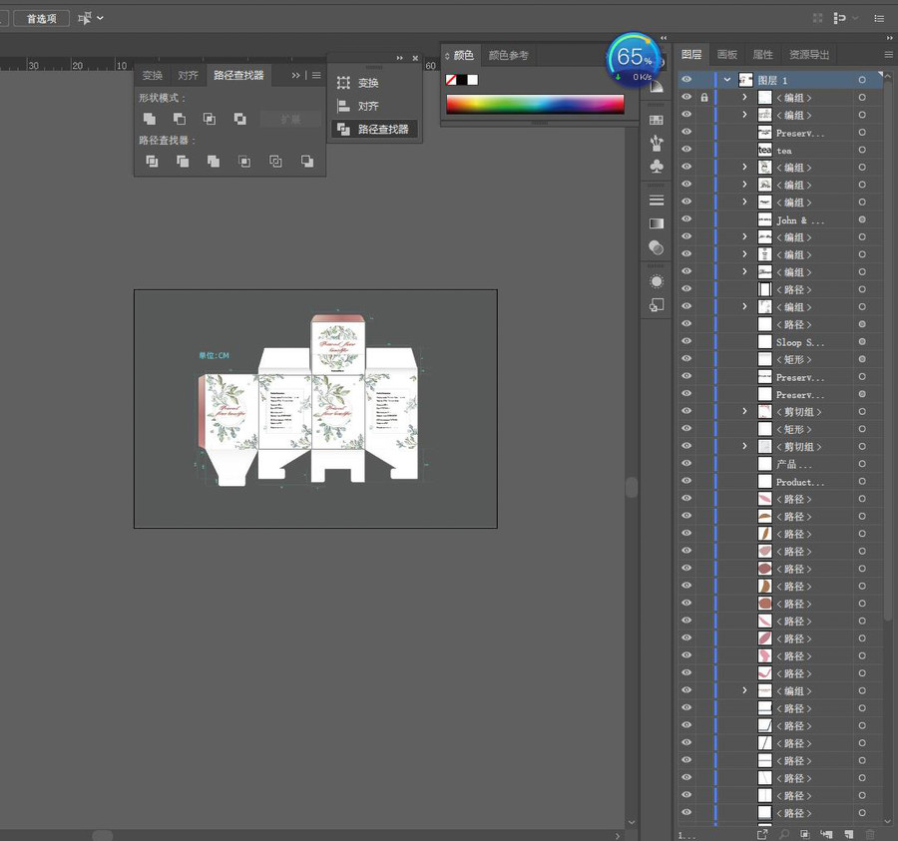The width and height of the screenshot is (898, 841).
Task: Open the Appearance panel icon in dock
Action: pyautogui.click(x=657, y=281)
